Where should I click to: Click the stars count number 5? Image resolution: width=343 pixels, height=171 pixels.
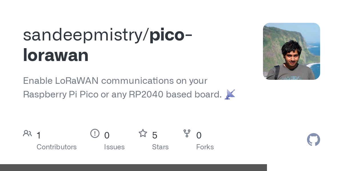(155, 135)
